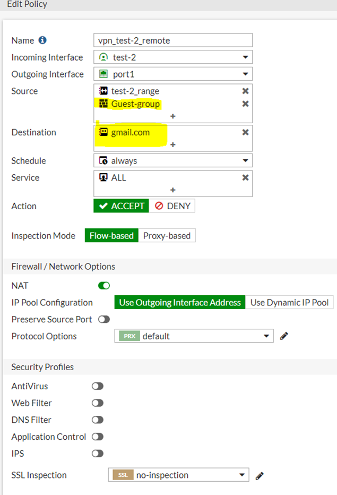Remove Guest-group from Source list
The image size is (337, 495).
point(245,104)
